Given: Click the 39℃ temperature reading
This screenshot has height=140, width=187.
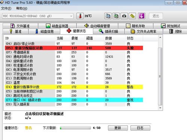Looking at the screenshot, I should [88, 16].
